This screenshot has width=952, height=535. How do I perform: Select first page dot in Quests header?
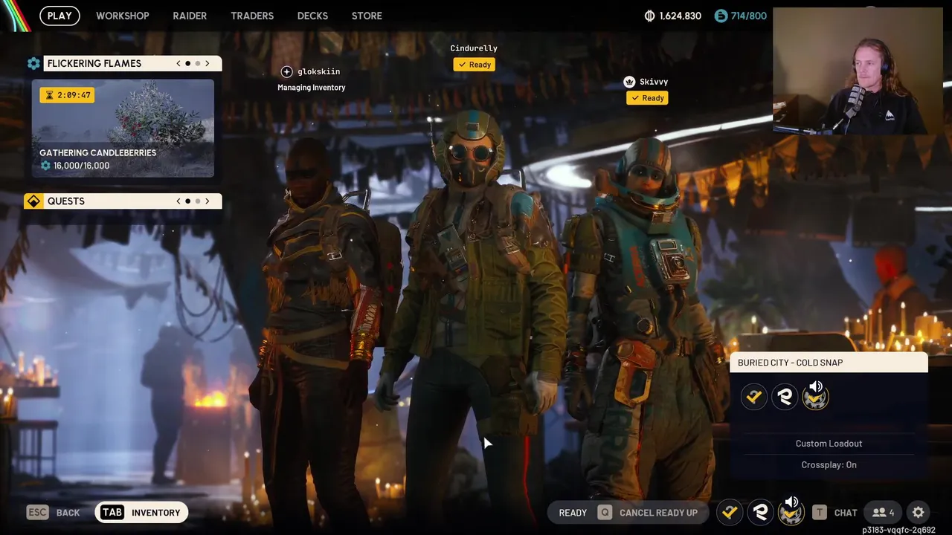click(x=188, y=201)
